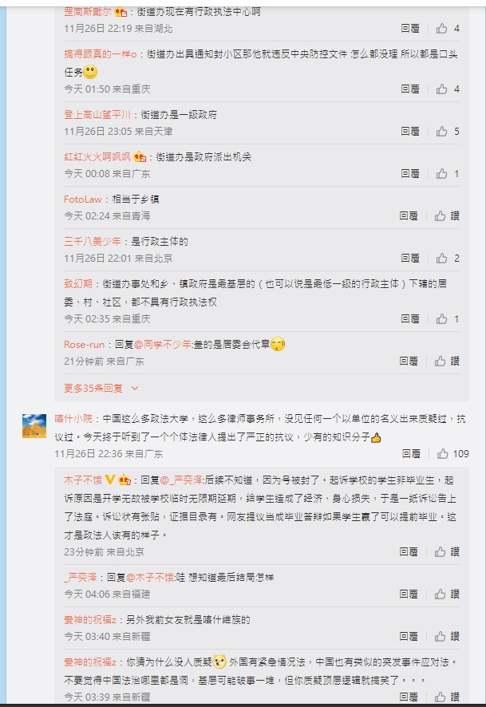
Task: Like 木子不饿's long reply
Action: tap(441, 552)
